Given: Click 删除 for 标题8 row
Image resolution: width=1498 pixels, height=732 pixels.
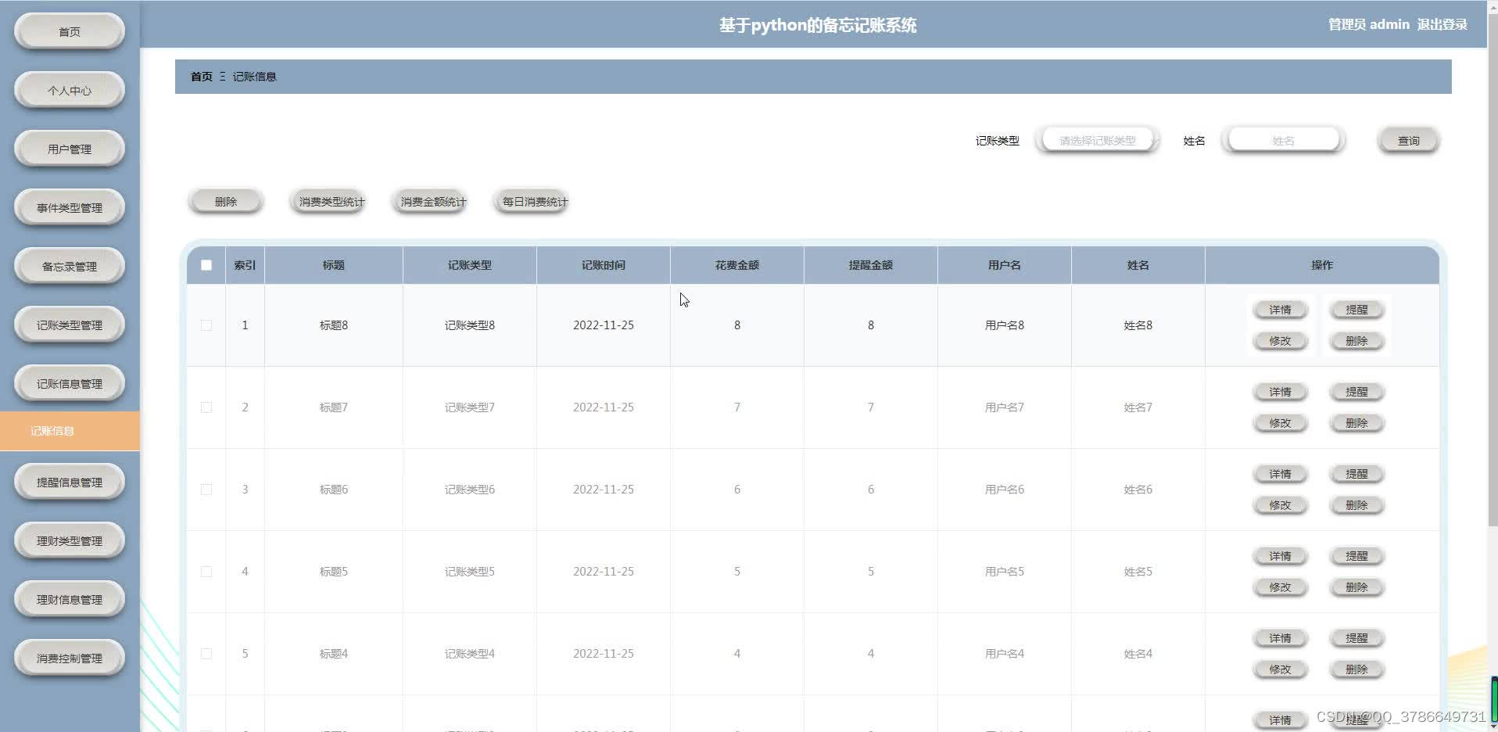Looking at the screenshot, I should (x=1356, y=341).
